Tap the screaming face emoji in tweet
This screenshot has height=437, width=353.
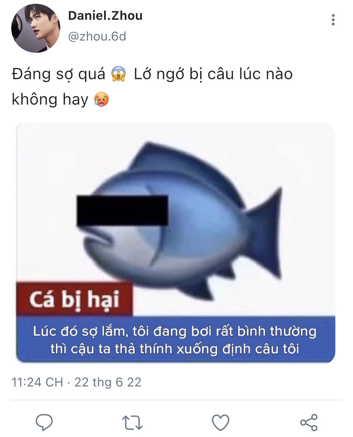click(x=119, y=74)
